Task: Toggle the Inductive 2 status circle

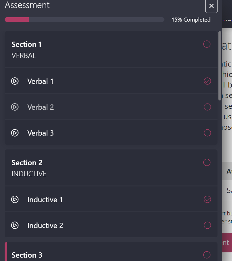Action: (207, 225)
